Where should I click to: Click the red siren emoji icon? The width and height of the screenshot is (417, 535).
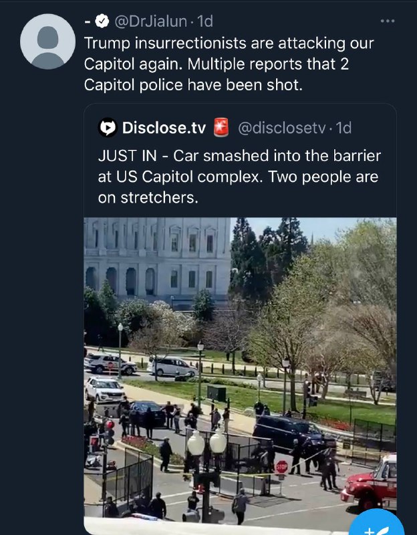(221, 126)
